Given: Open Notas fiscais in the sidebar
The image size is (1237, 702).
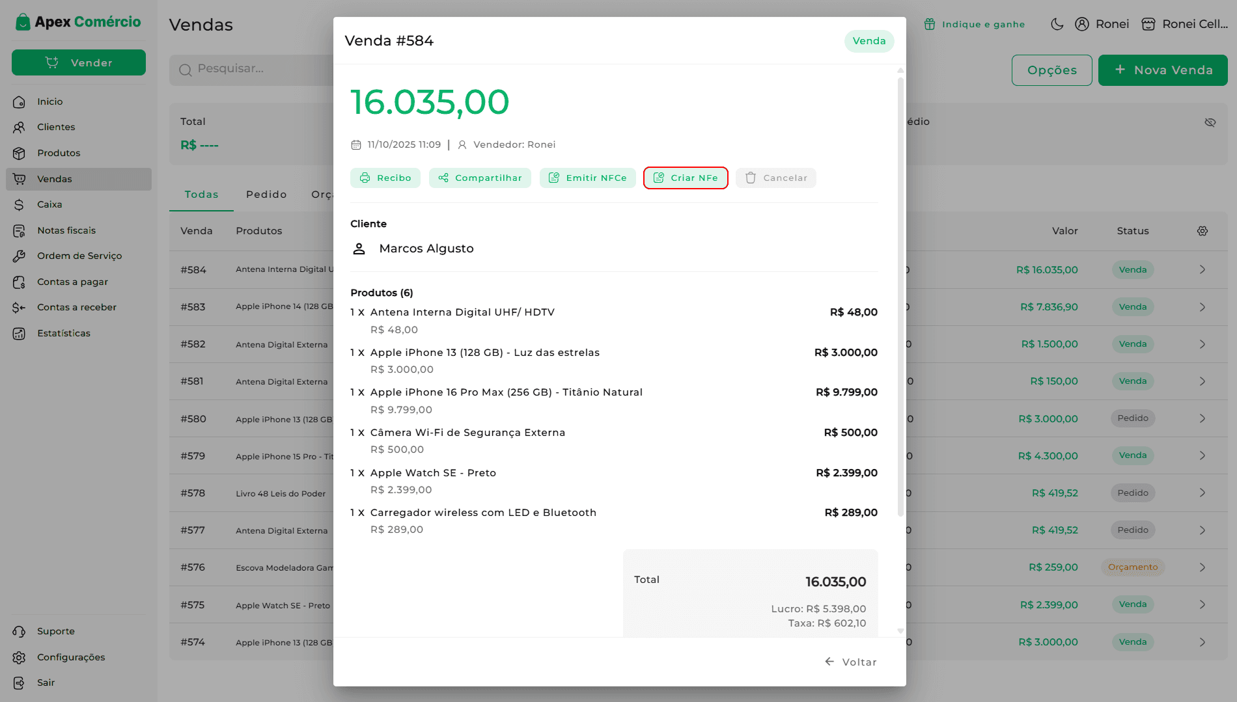Looking at the screenshot, I should click(x=79, y=230).
